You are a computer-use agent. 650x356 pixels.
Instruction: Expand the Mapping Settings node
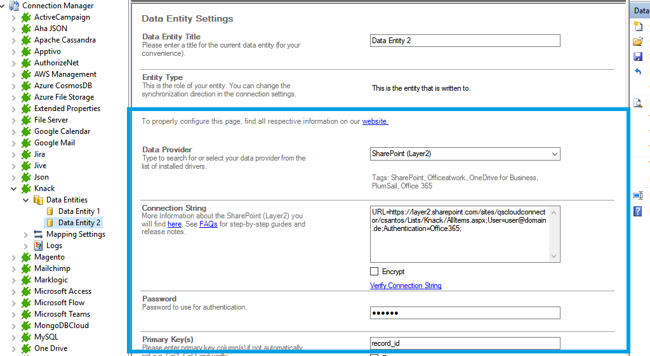[26, 234]
